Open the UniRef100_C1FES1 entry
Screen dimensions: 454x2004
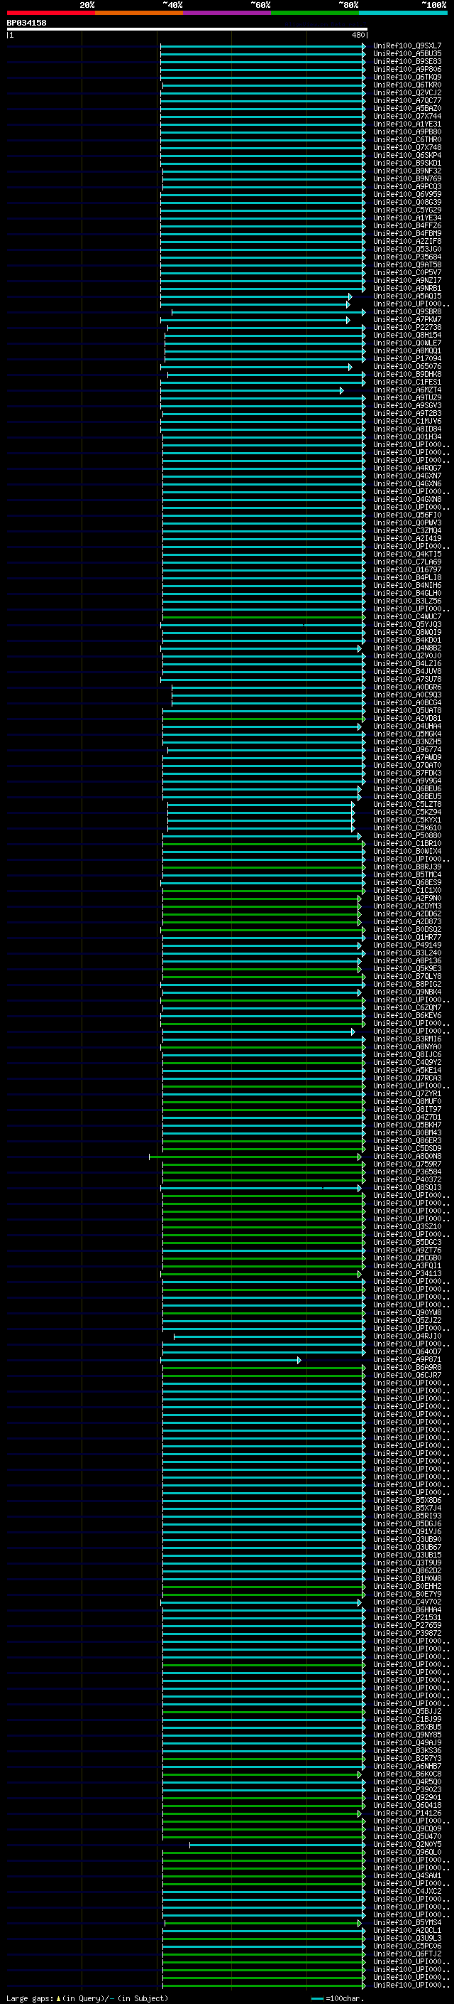coord(407,382)
